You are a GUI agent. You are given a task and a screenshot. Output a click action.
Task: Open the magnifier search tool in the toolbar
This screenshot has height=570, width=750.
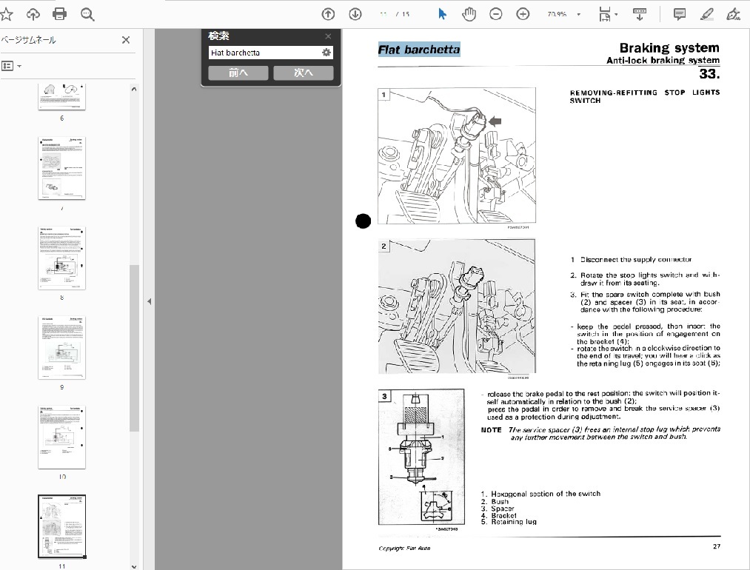point(87,14)
